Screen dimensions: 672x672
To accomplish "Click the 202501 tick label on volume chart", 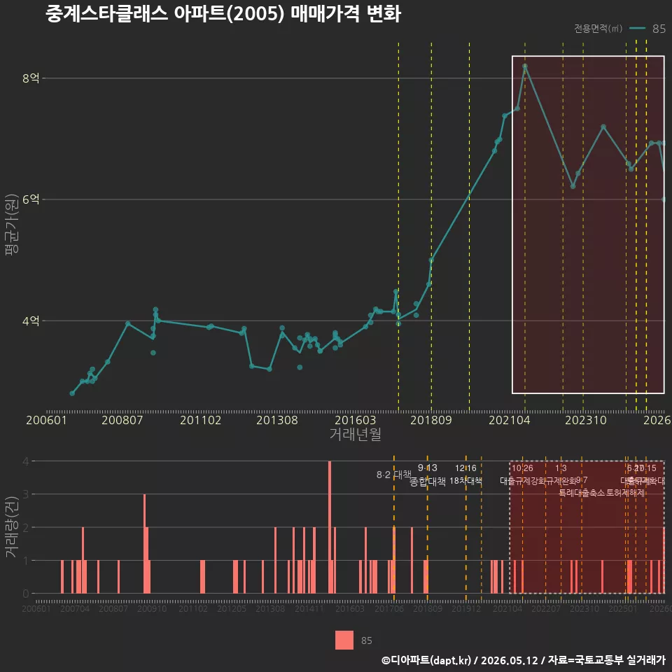I will (623, 608).
